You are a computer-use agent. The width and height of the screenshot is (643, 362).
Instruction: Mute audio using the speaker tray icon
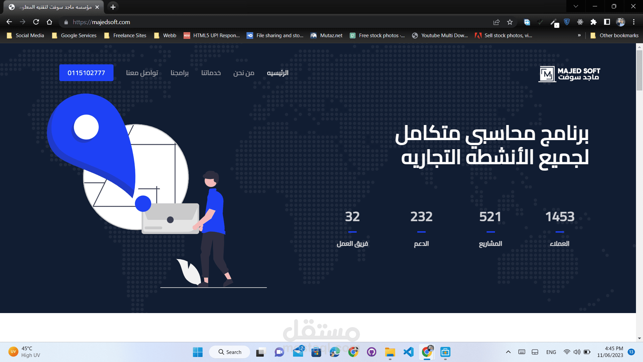[x=577, y=352]
